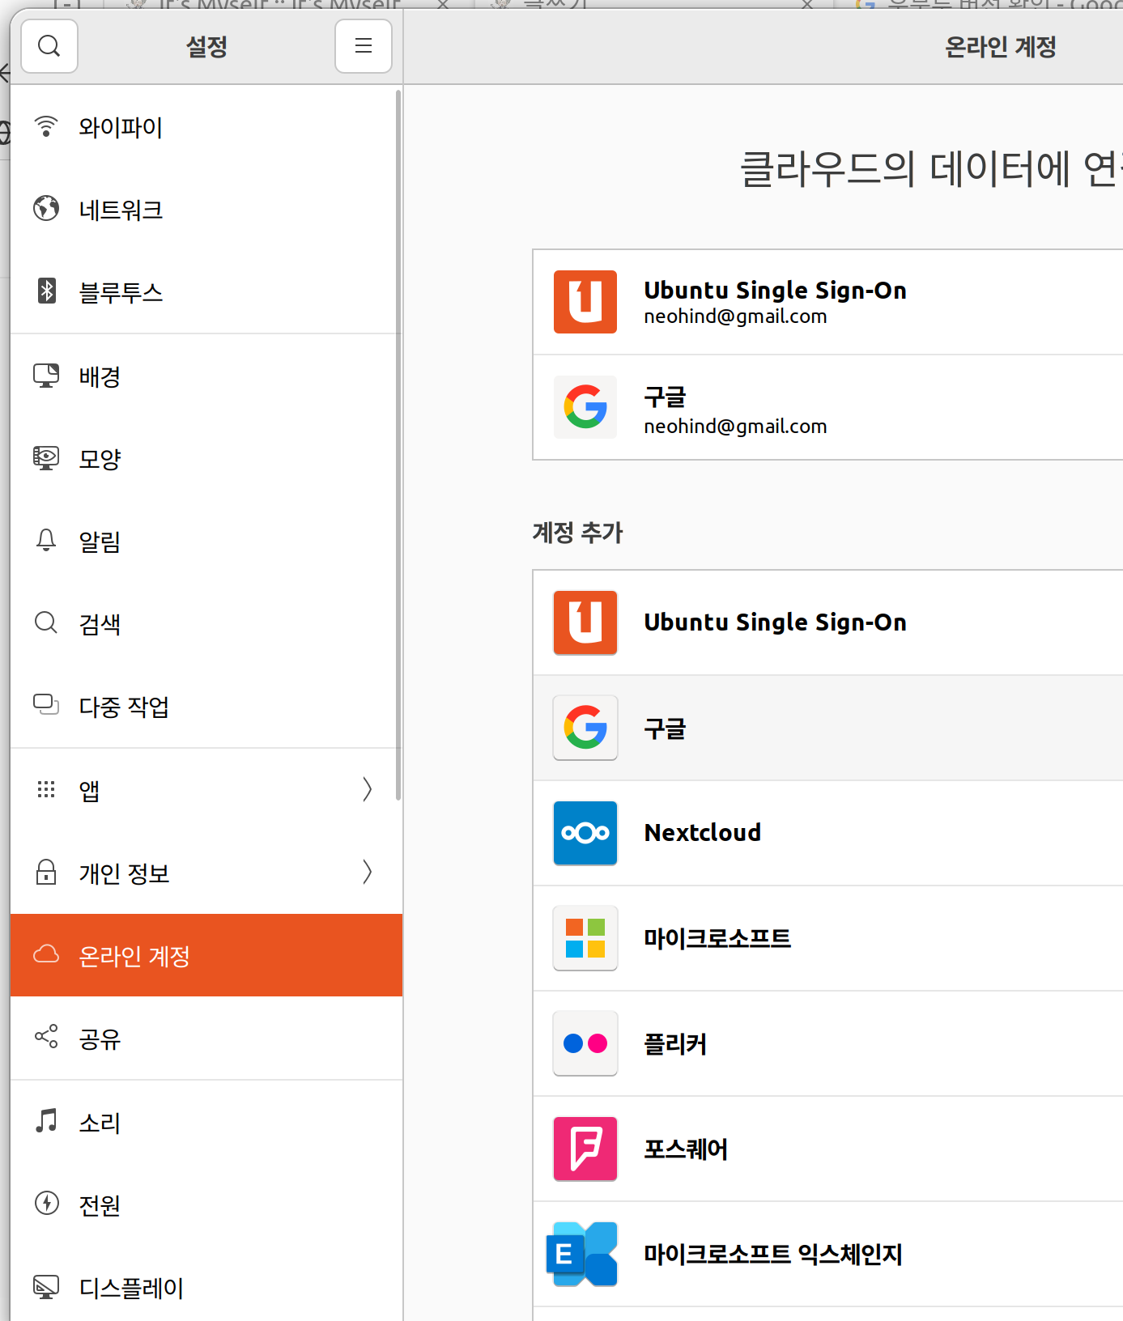
Task: Open the settings search button
Action: pyautogui.click(x=49, y=46)
